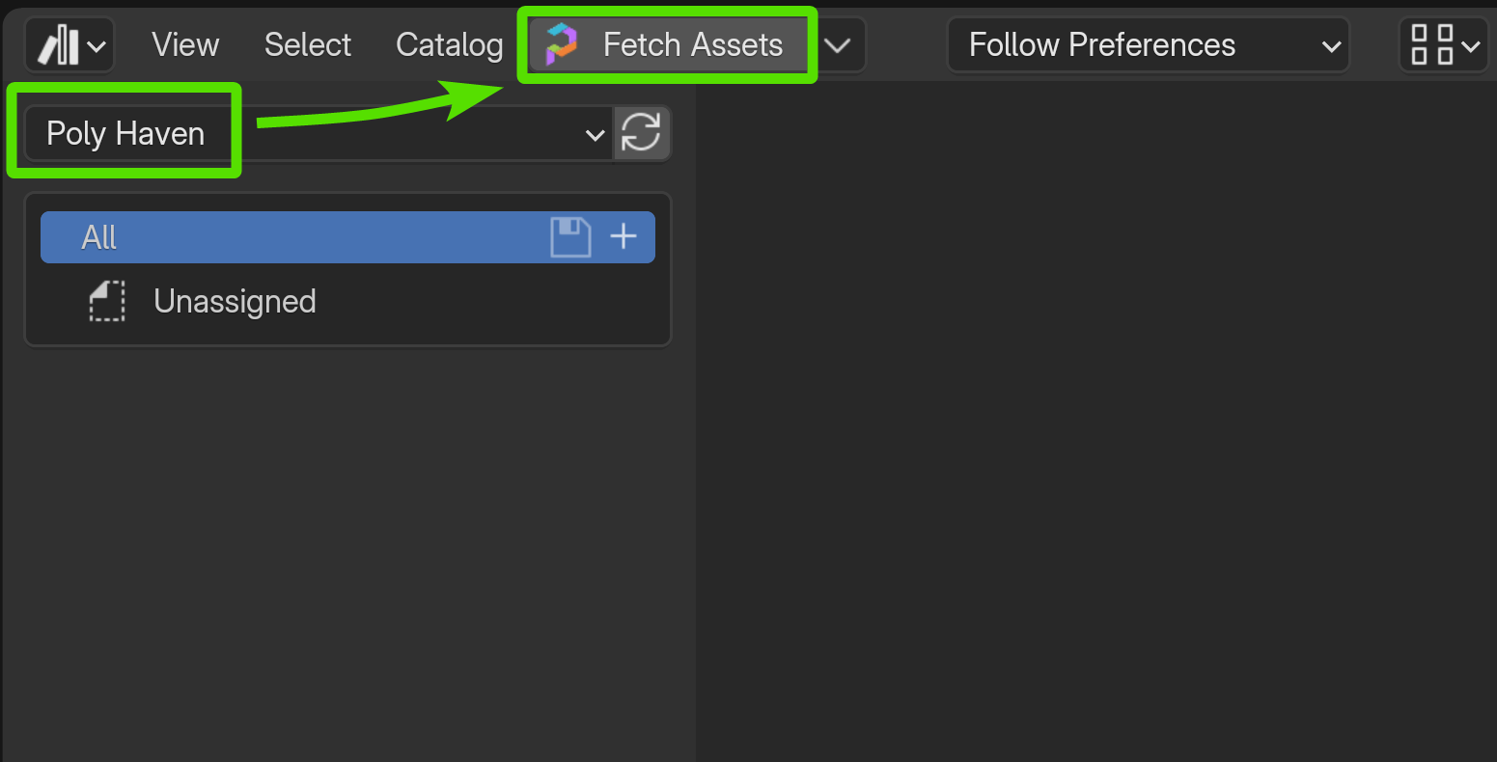
Task: Click the Unassigned dashed page icon
Action: click(107, 301)
